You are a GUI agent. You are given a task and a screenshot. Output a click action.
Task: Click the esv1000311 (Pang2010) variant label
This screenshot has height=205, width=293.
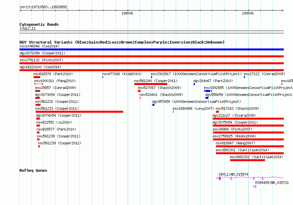[x=55, y=81]
